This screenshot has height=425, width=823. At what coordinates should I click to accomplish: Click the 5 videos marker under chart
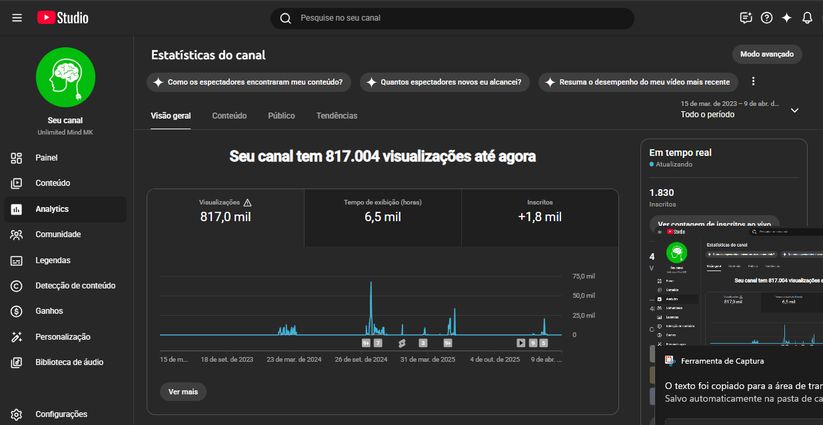pos(544,343)
